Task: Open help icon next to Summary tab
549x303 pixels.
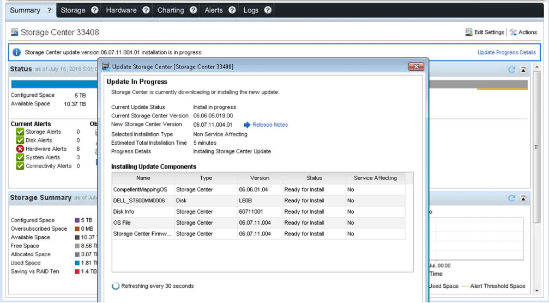Action: (50, 10)
